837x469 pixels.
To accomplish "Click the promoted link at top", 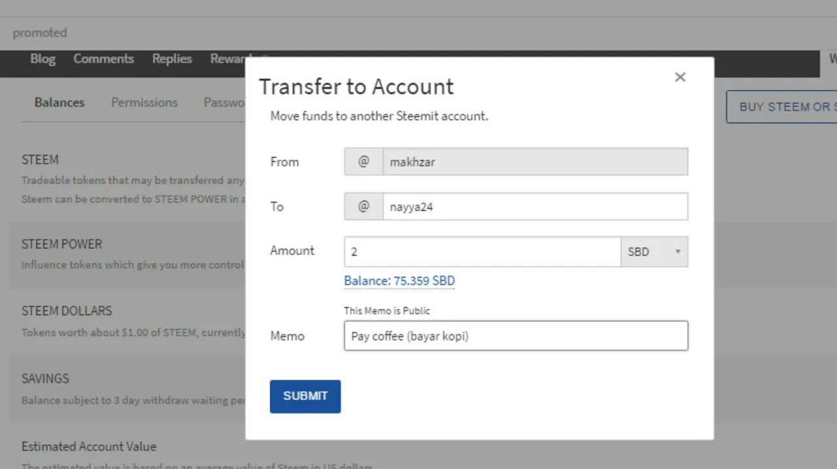I will pos(40,33).
